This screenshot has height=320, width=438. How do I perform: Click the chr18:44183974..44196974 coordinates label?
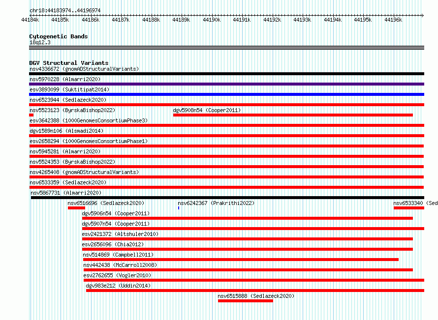pos(65,10)
